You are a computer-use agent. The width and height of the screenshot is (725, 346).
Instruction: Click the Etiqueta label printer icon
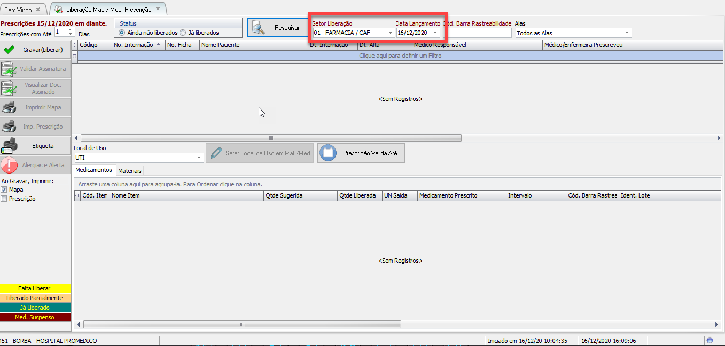(9, 146)
